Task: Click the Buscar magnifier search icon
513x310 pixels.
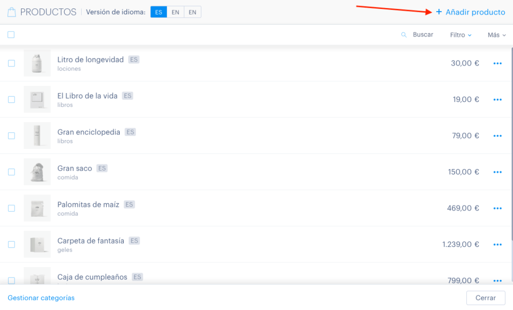Action: click(x=404, y=34)
